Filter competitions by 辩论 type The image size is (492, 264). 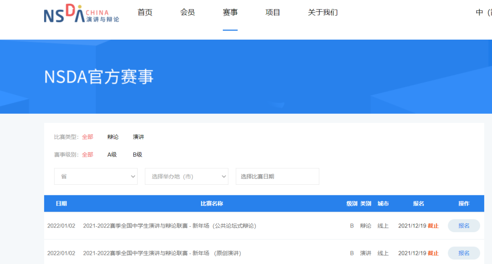113,137
